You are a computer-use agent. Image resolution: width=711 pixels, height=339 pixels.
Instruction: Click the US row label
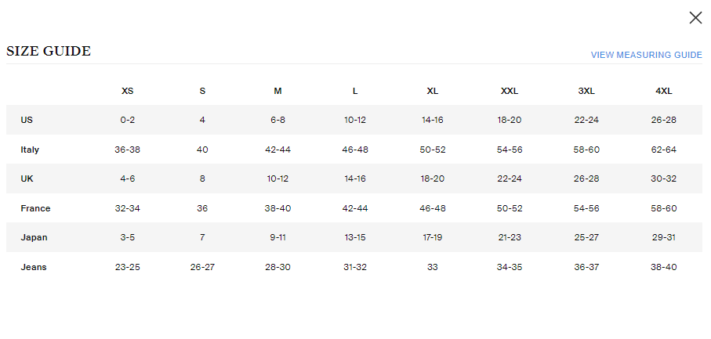coord(27,120)
